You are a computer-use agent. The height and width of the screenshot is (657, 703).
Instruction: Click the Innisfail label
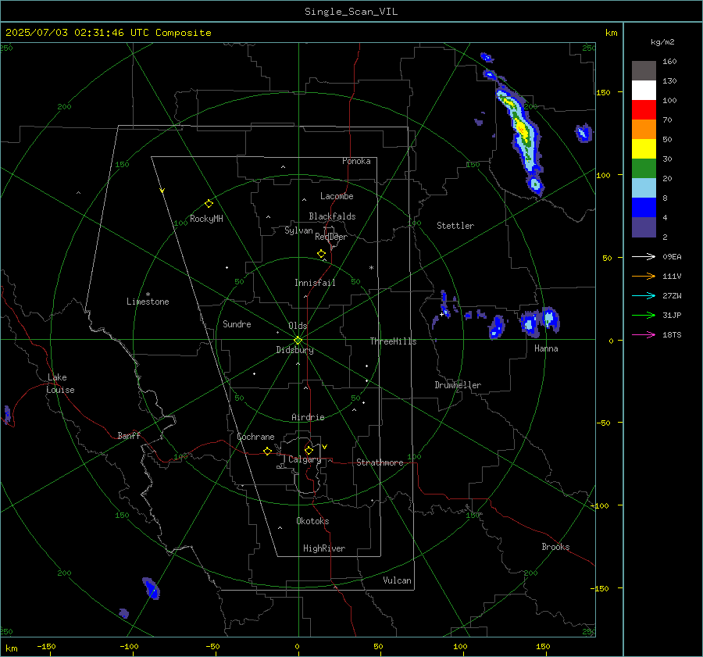(x=315, y=283)
